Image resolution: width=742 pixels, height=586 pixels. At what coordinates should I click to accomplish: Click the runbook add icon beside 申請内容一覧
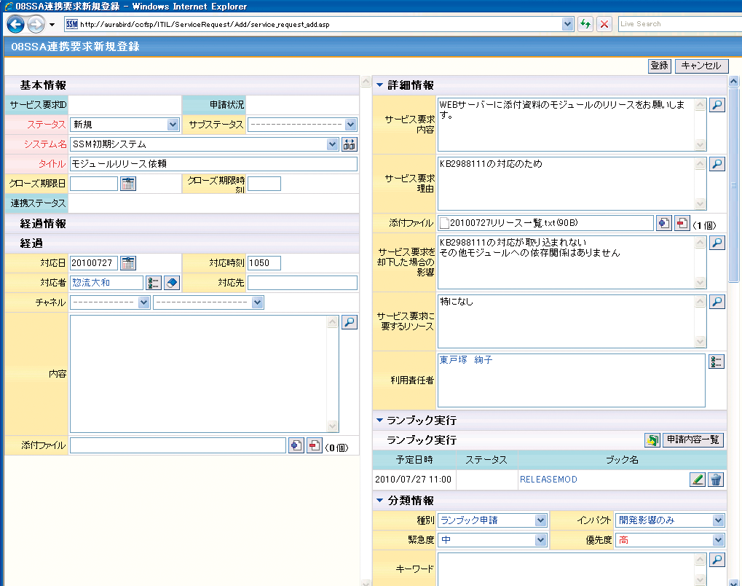tap(652, 440)
